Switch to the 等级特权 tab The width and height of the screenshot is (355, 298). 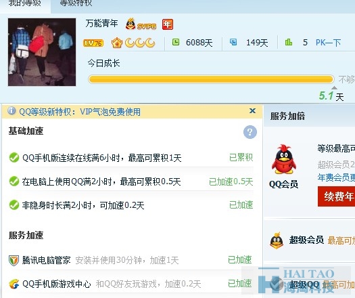(x=76, y=3)
